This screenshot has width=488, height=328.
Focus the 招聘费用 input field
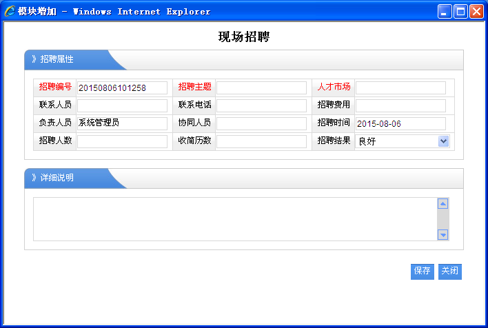(x=400, y=105)
